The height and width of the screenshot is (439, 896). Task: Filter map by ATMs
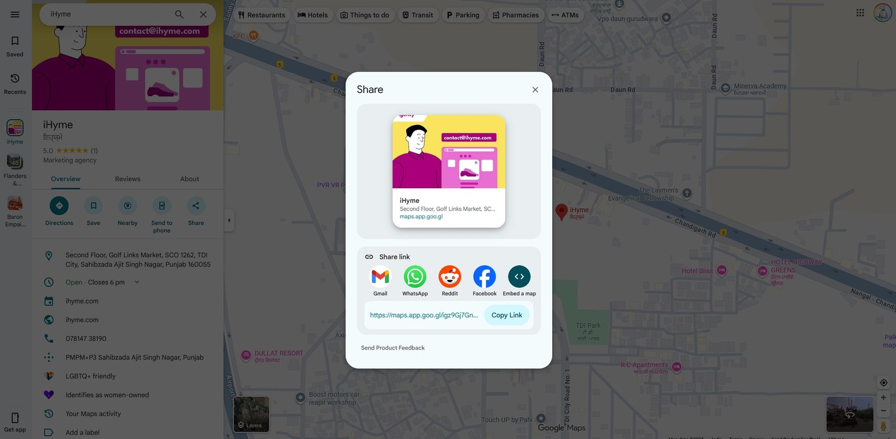tap(565, 15)
